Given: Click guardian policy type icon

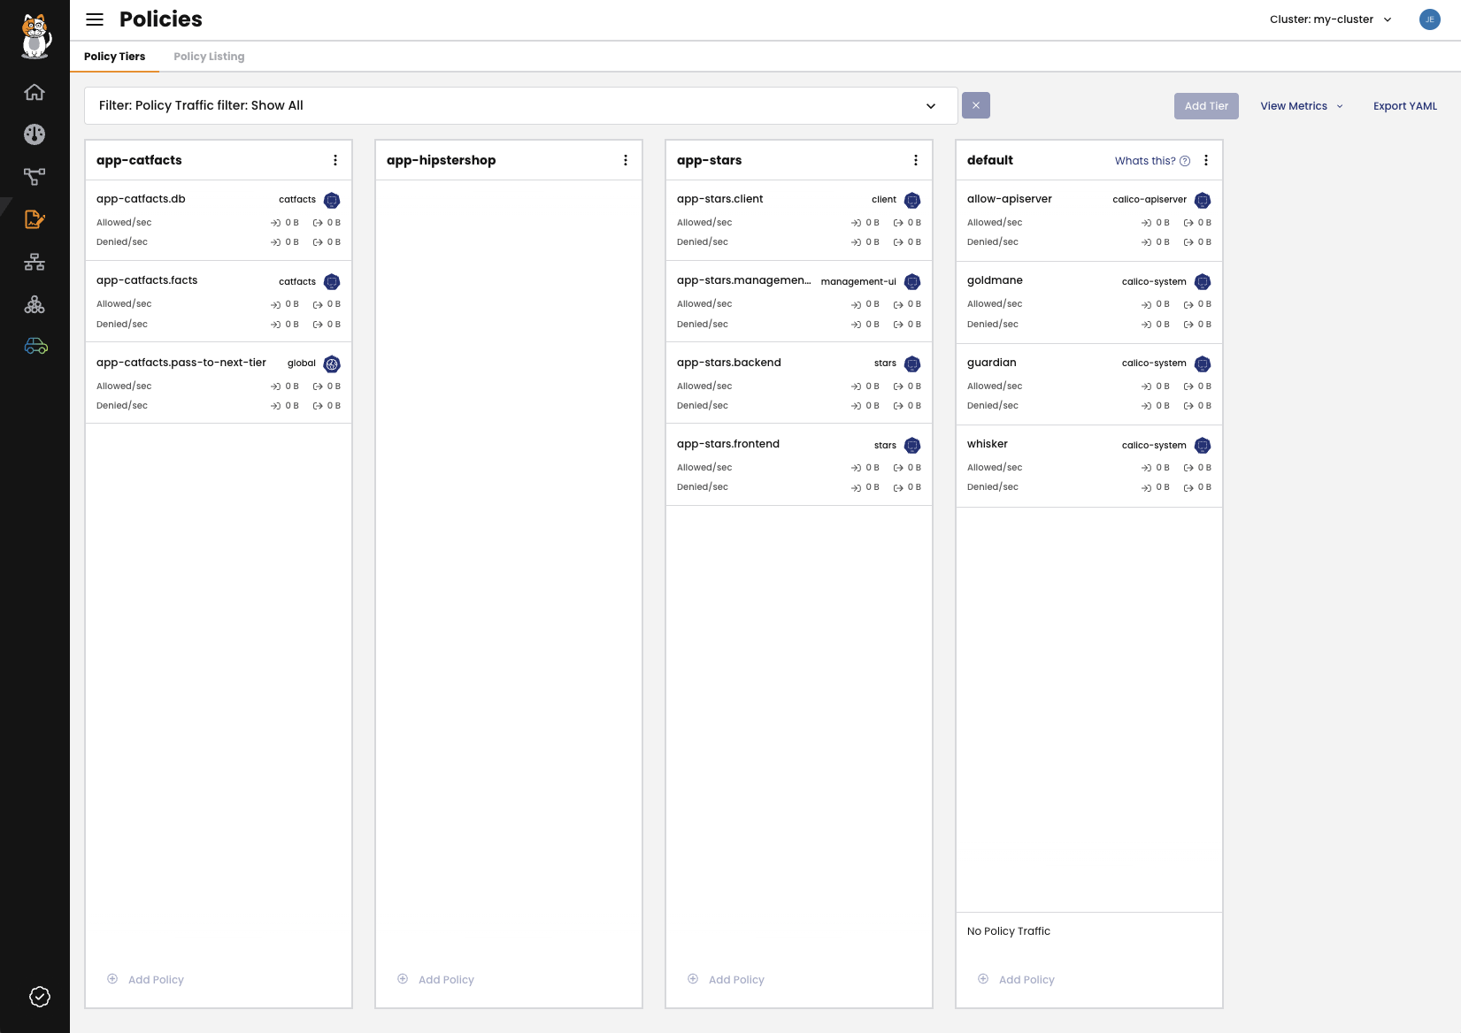Looking at the screenshot, I should 1203,363.
